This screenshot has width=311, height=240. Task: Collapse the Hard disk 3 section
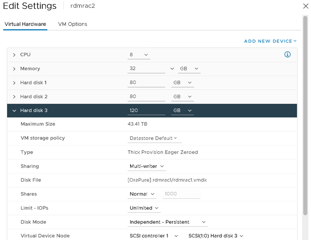tap(14, 110)
